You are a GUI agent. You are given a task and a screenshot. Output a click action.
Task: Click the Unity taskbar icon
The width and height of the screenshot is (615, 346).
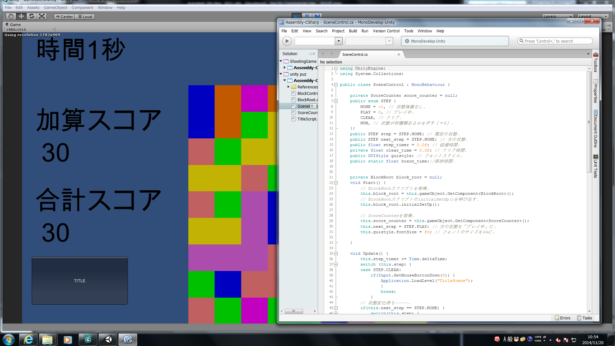tap(108, 340)
